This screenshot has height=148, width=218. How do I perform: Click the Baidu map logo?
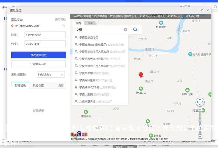tap(79, 133)
